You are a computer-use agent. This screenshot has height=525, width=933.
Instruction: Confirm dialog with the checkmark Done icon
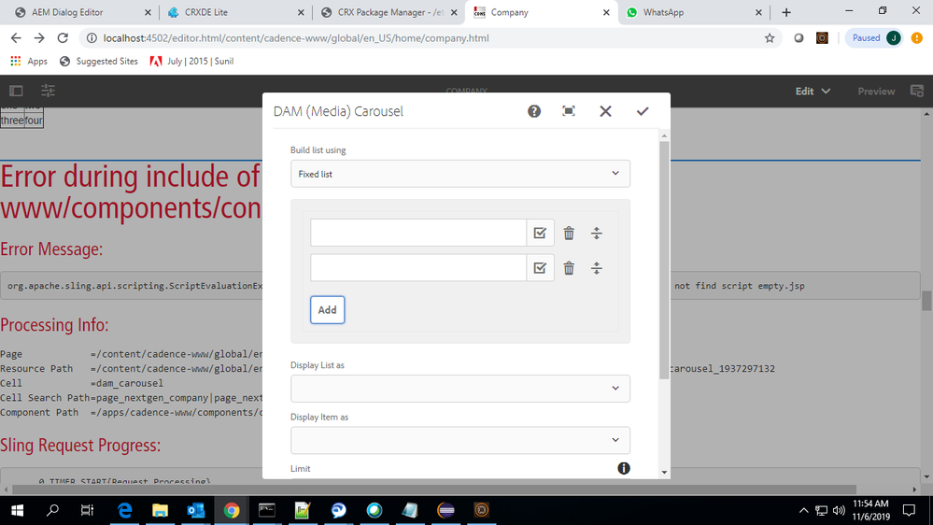[x=643, y=111]
